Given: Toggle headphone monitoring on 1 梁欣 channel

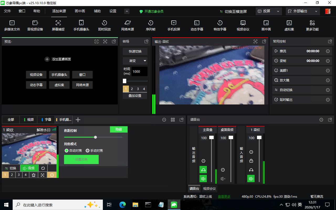Looking at the screenshot, I should coord(251,170).
